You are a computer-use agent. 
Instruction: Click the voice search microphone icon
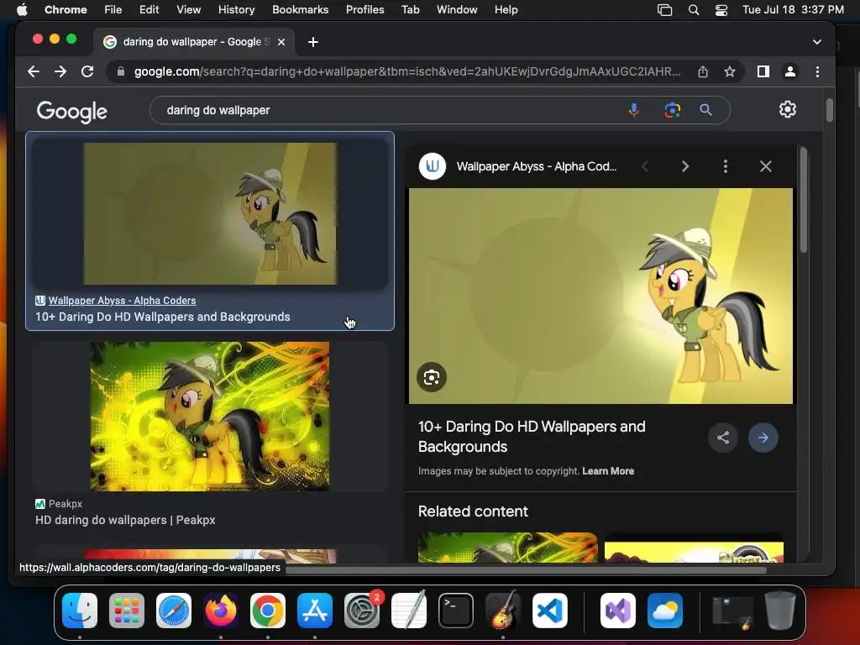pyautogui.click(x=633, y=110)
